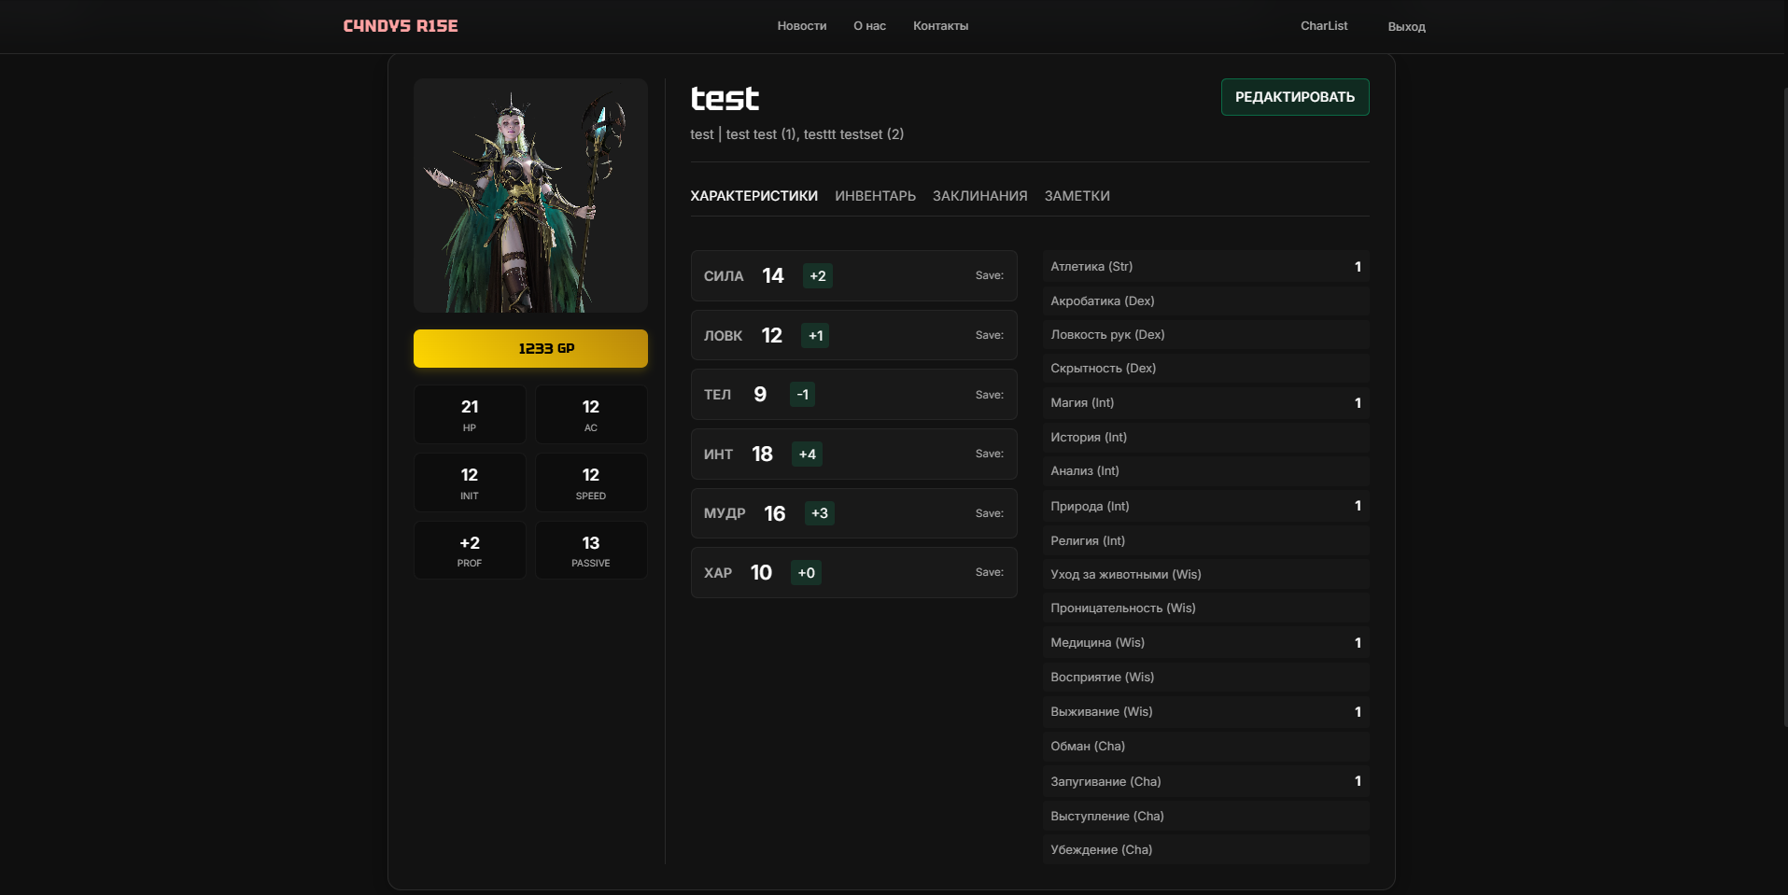Screen dimensions: 1788x895
Task: Log out via the Выход link
Action: (1406, 26)
